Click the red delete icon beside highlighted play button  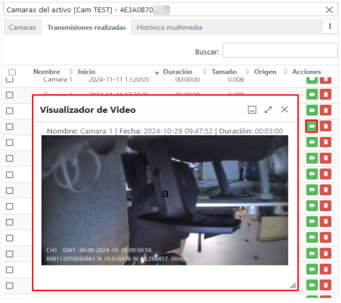point(326,126)
